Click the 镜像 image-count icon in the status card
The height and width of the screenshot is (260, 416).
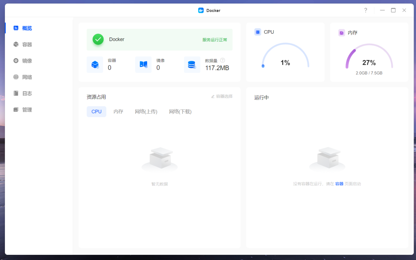[143, 65]
